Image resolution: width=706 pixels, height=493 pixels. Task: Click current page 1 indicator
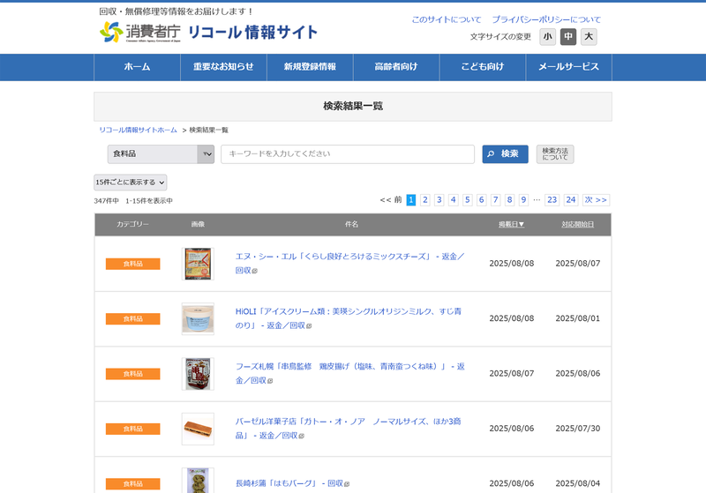click(x=410, y=199)
